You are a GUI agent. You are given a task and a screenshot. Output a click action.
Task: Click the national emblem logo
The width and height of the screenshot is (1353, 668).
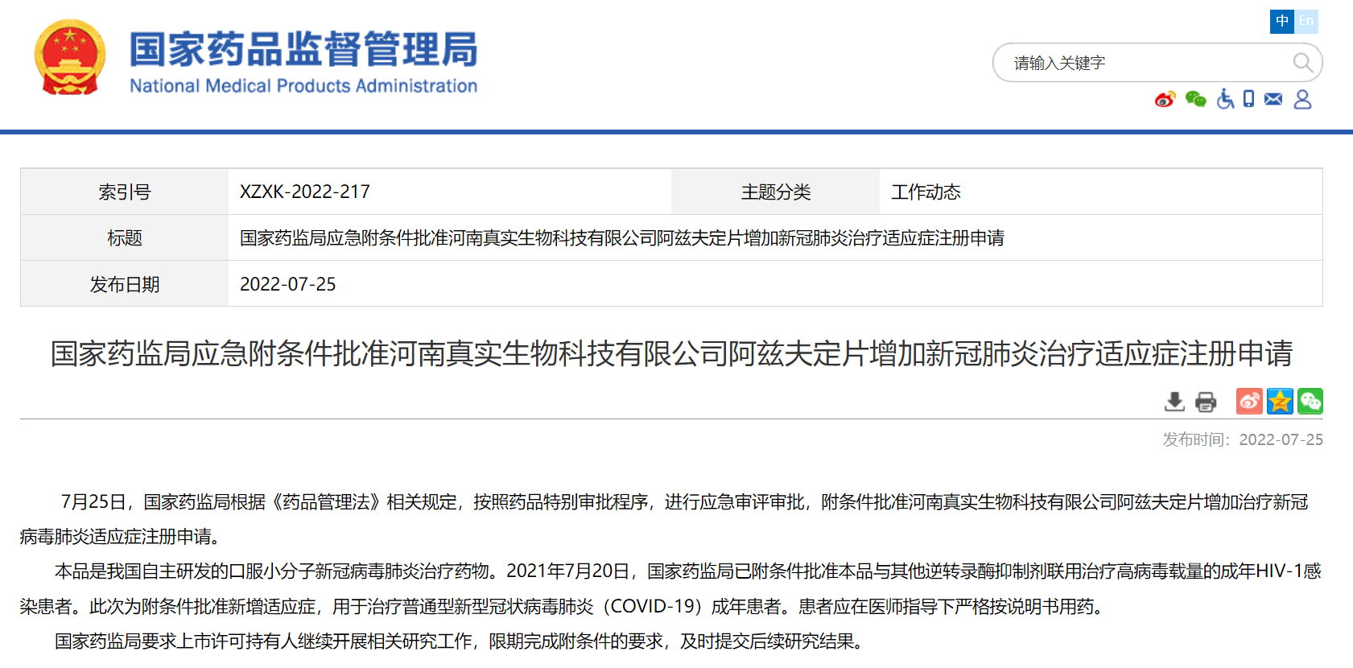point(70,58)
